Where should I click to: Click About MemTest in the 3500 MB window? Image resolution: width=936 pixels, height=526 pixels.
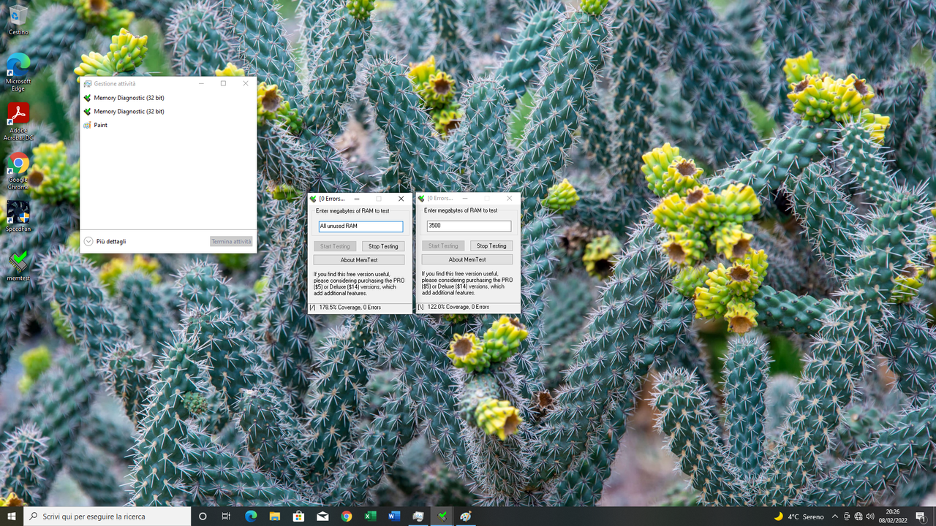click(467, 259)
